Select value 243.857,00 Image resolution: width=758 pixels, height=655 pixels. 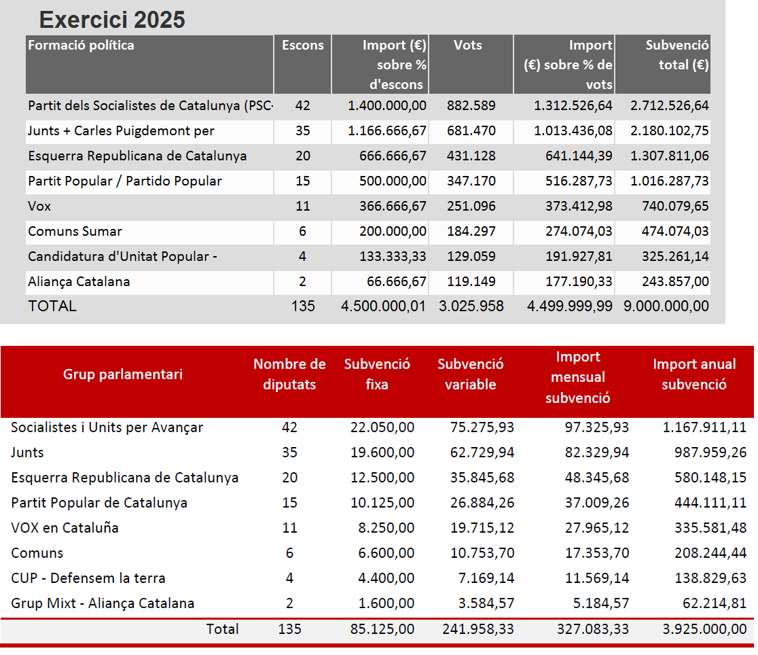675,282
